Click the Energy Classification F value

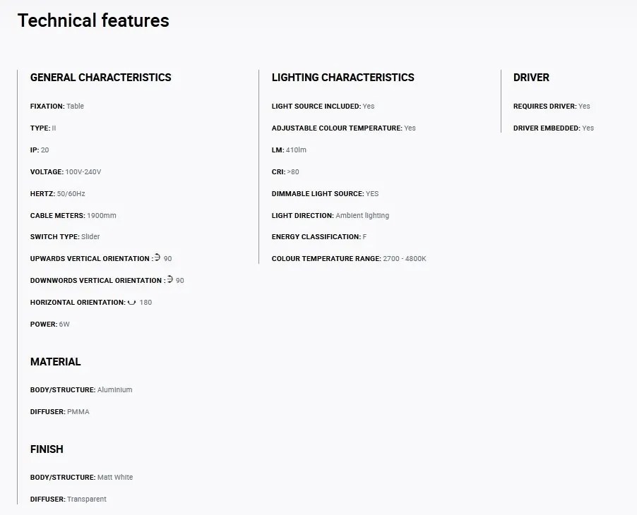[364, 236]
